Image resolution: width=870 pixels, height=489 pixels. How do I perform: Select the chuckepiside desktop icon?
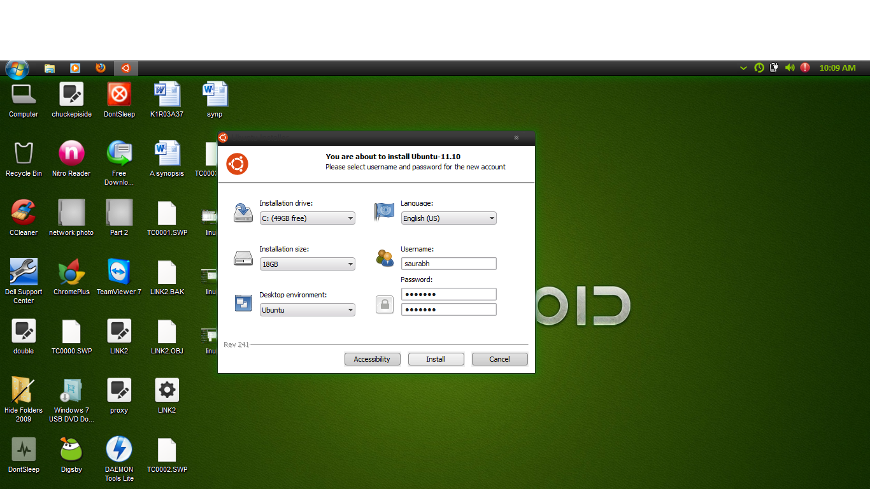(x=71, y=100)
